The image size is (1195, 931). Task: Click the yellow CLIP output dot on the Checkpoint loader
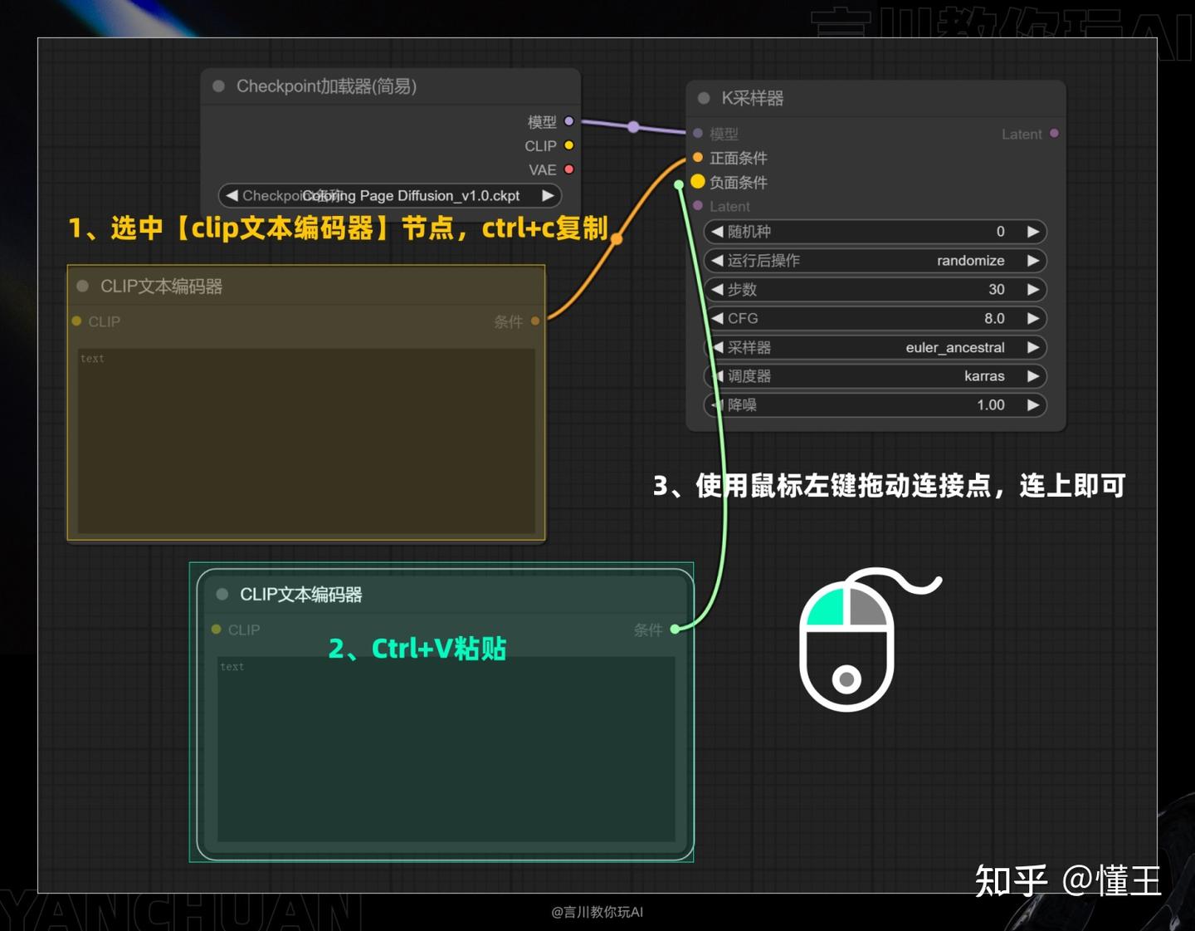[568, 145]
